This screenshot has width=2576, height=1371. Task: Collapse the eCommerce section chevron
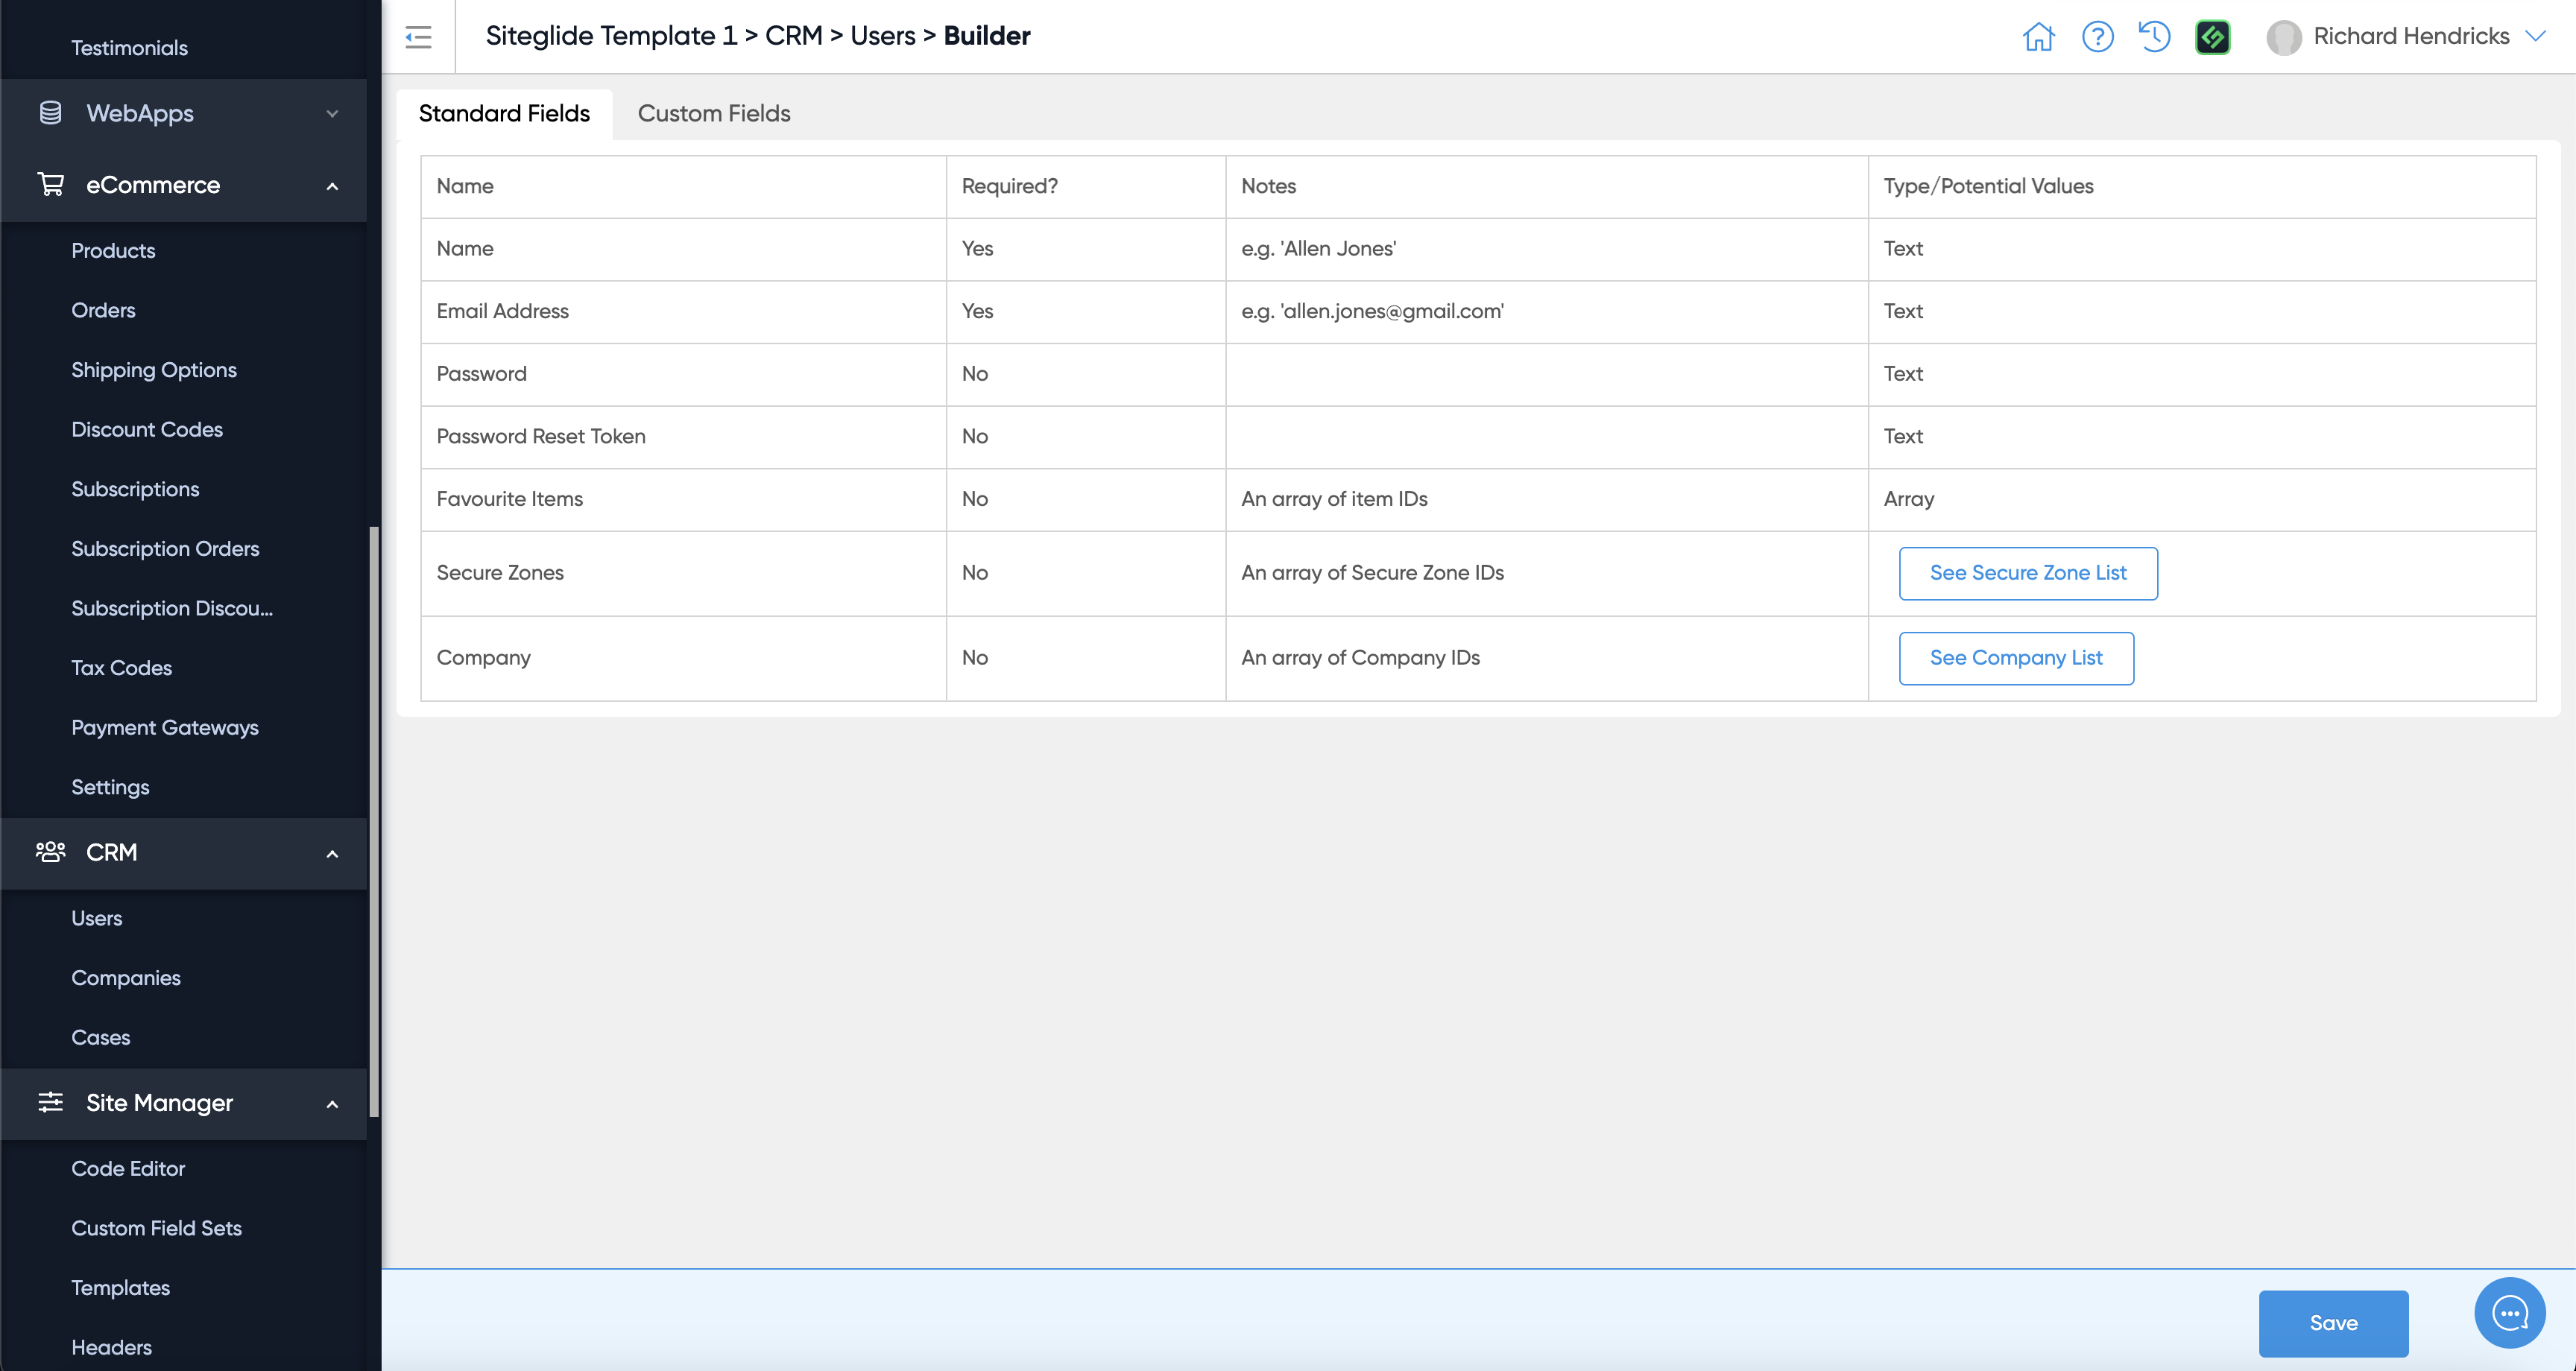(332, 186)
